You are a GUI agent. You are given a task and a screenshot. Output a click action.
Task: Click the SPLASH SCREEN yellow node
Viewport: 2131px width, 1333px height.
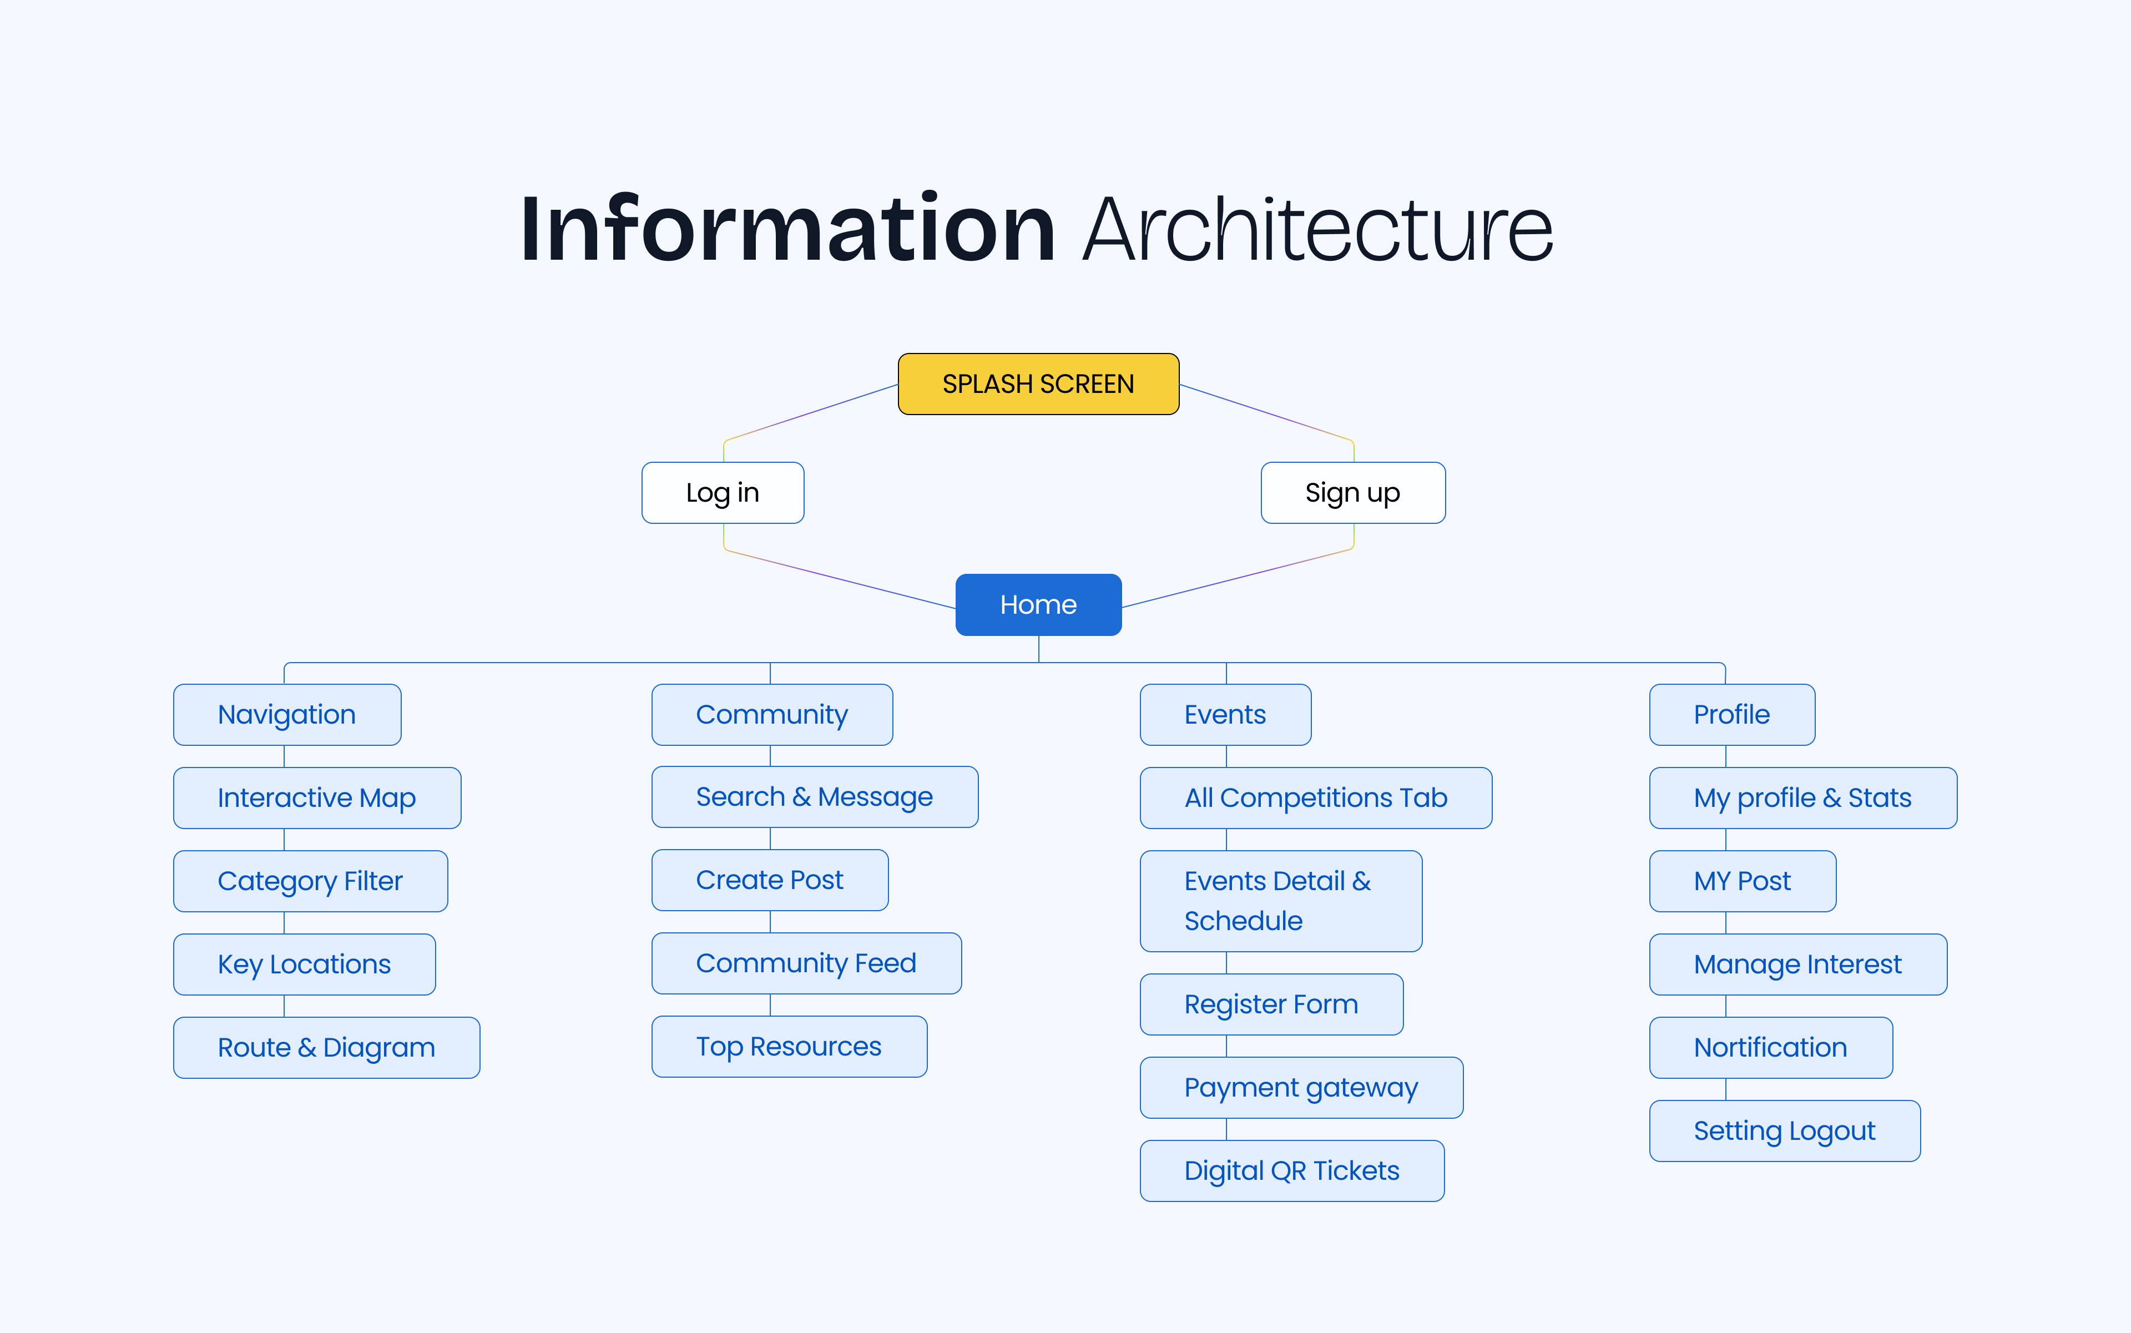pyautogui.click(x=1038, y=385)
